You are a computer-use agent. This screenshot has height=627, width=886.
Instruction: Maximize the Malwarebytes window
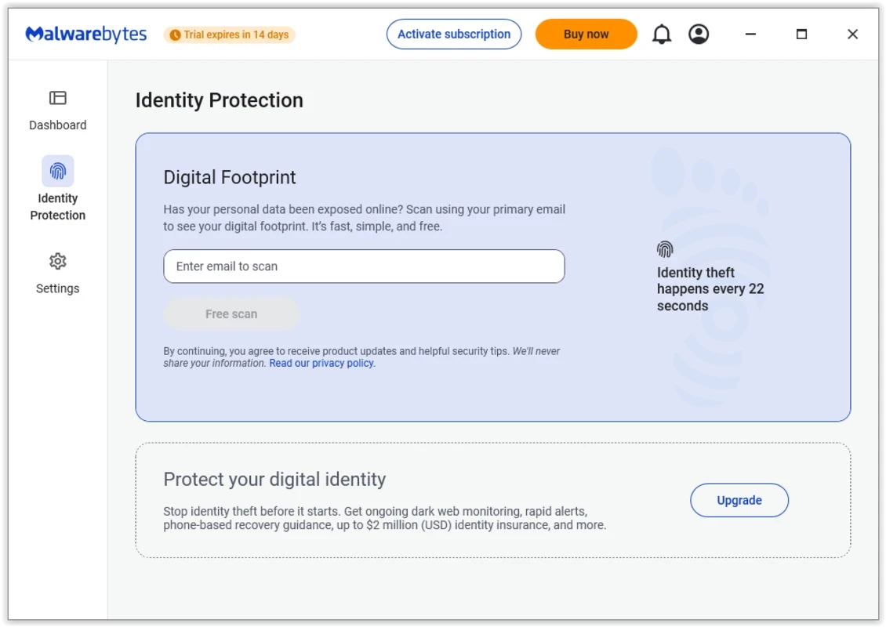(801, 34)
